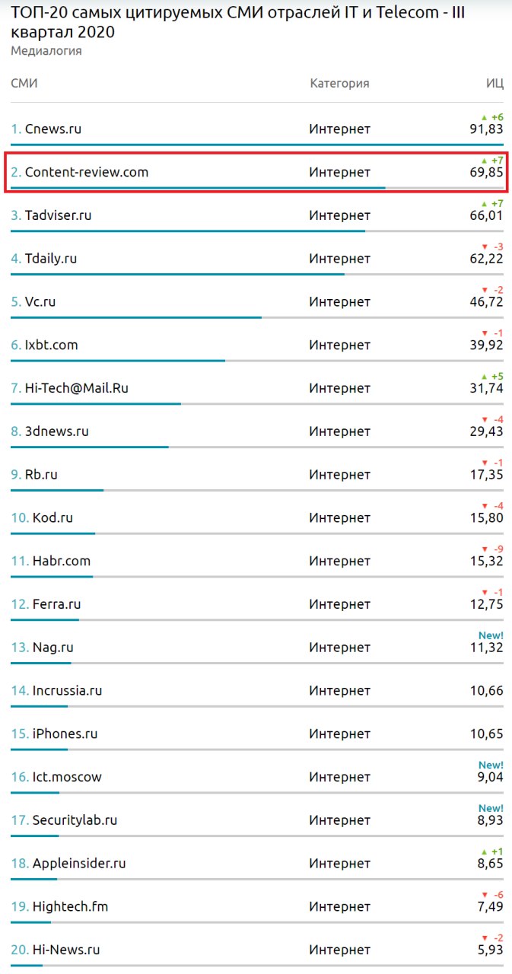Open the Tadviser.ru entry

[x=58, y=216]
